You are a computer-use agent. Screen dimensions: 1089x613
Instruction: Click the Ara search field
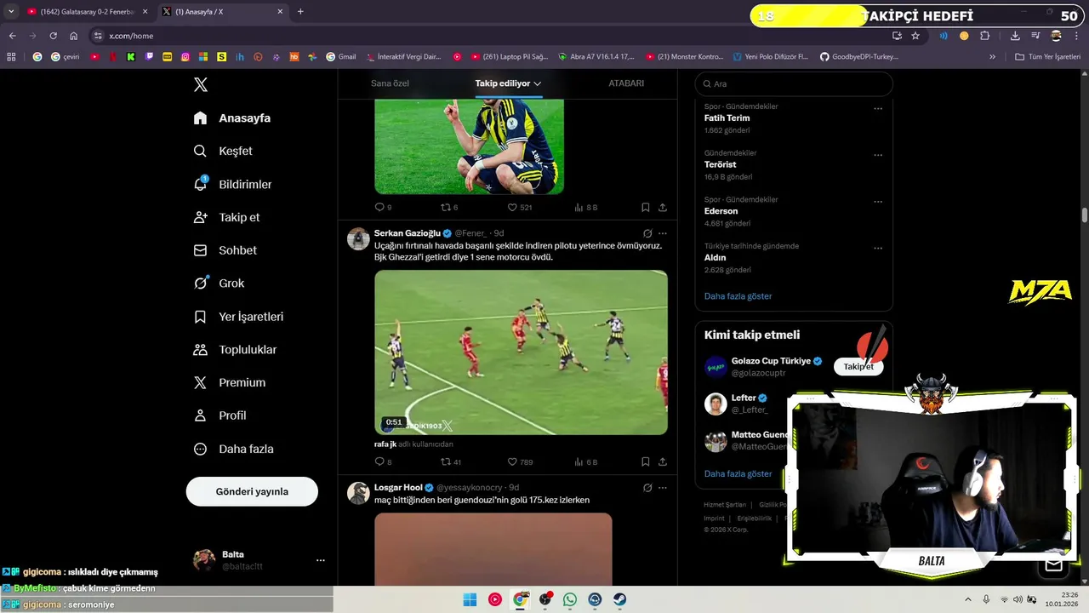(x=794, y=84)
